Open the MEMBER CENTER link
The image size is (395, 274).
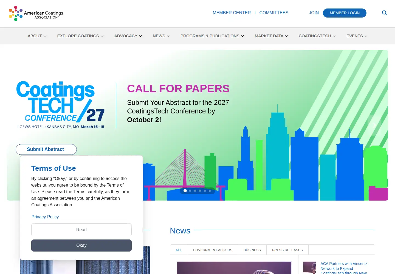tap(232, 13)
